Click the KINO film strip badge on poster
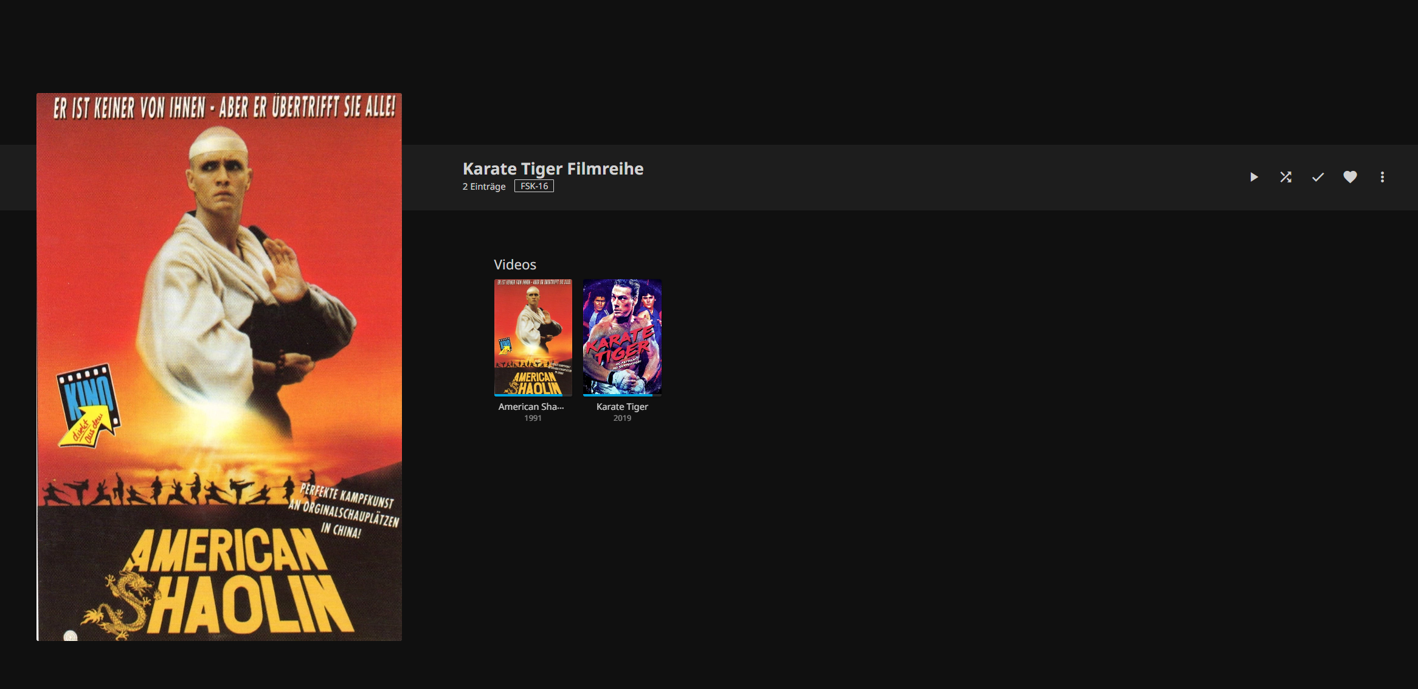The width and height of the screenshot is (1418, 689). pyautogui.click(x=89, y=404)
